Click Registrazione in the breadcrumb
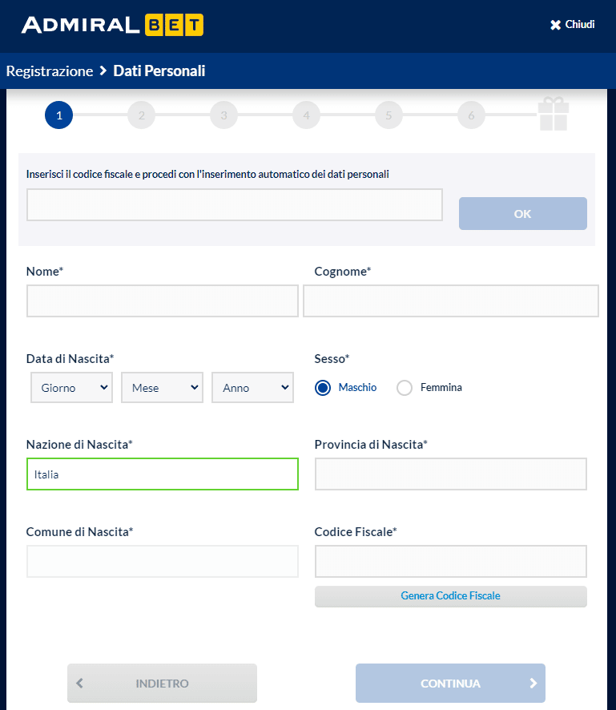Image resolution: width=616 pixels, height=710 pixels. pyautogui.click(x=49, y=71)
